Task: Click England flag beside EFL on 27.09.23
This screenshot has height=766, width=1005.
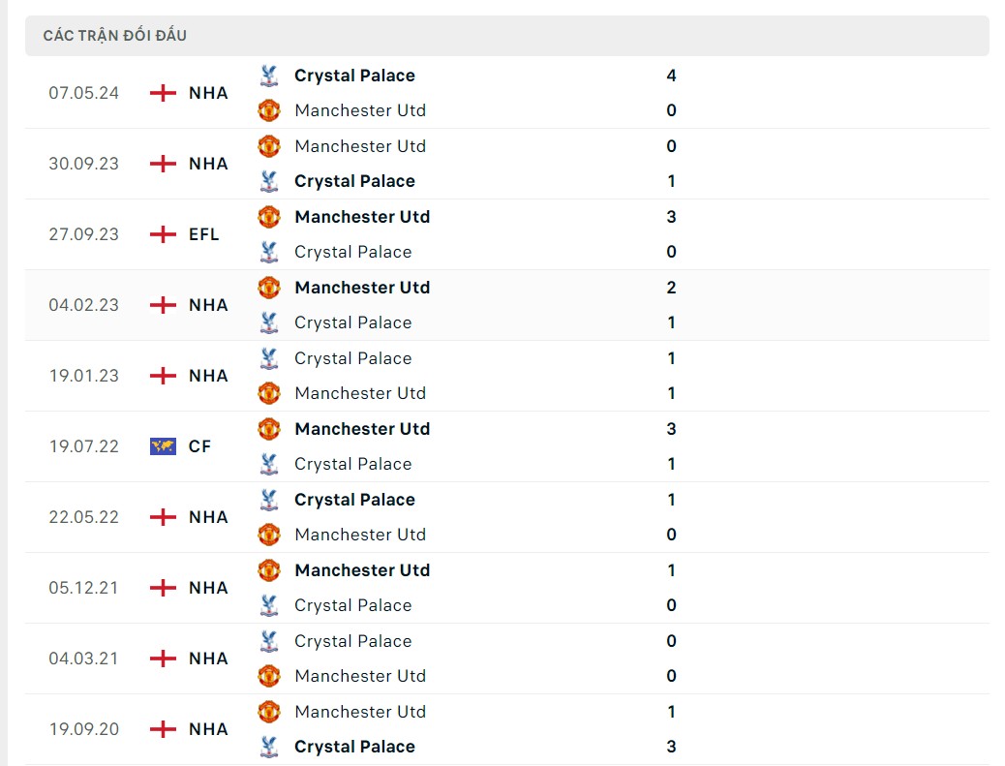Action: [x=164, y=234]
